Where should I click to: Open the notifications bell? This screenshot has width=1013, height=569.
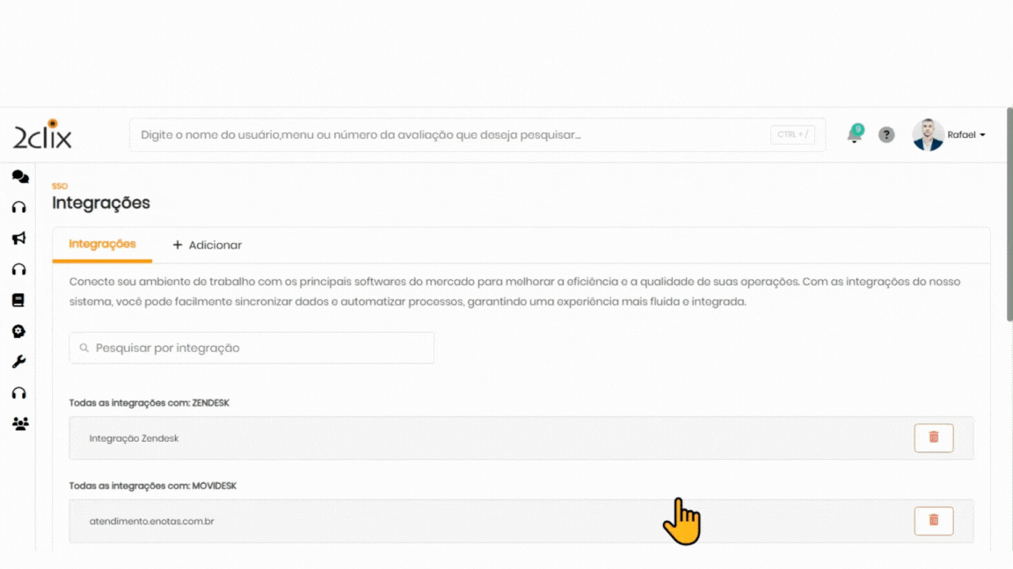(x=854, y=135)
